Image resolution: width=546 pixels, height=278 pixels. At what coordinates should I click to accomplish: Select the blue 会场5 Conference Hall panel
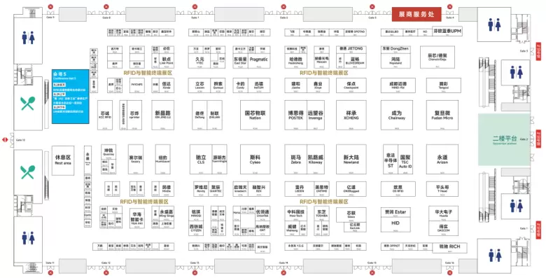(70, 97)
